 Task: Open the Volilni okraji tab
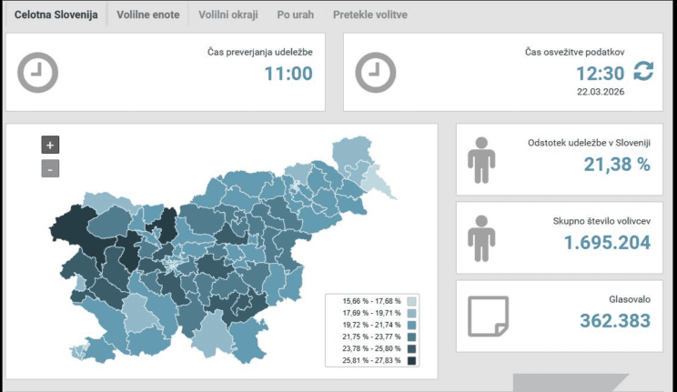(227, 15)
